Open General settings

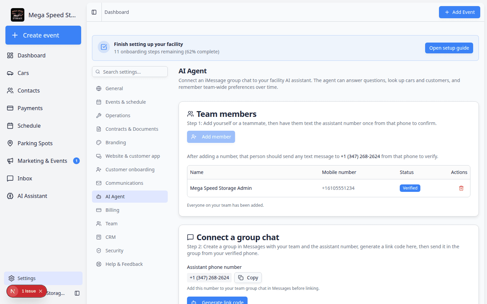[130, 88]
